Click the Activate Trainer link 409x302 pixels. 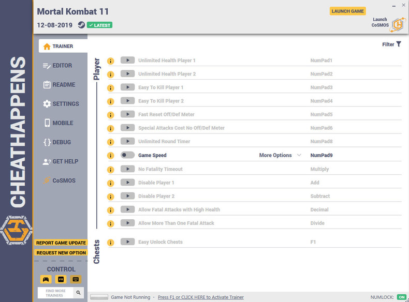coord(200,297)
